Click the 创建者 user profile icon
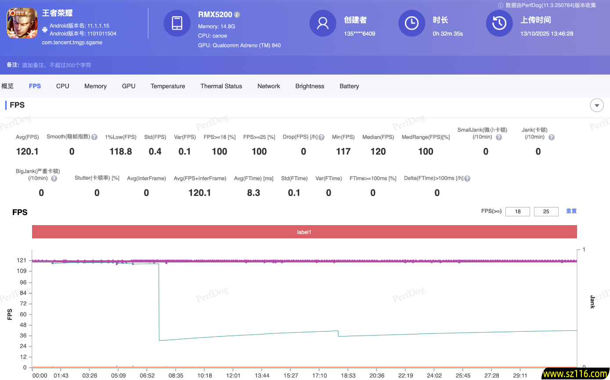This screenshot has height=380, width=610. tap(323, 23)
